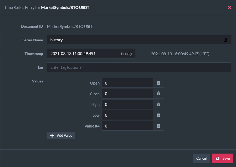Viewport: 236px width, 167px height.
Task: Focus the Timestamp input field
Action: click(x=82, y=53)
